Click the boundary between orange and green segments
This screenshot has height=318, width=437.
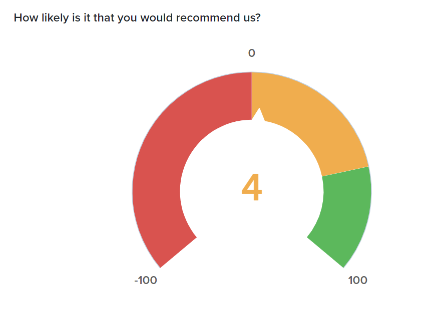click(x=345, y=171)
